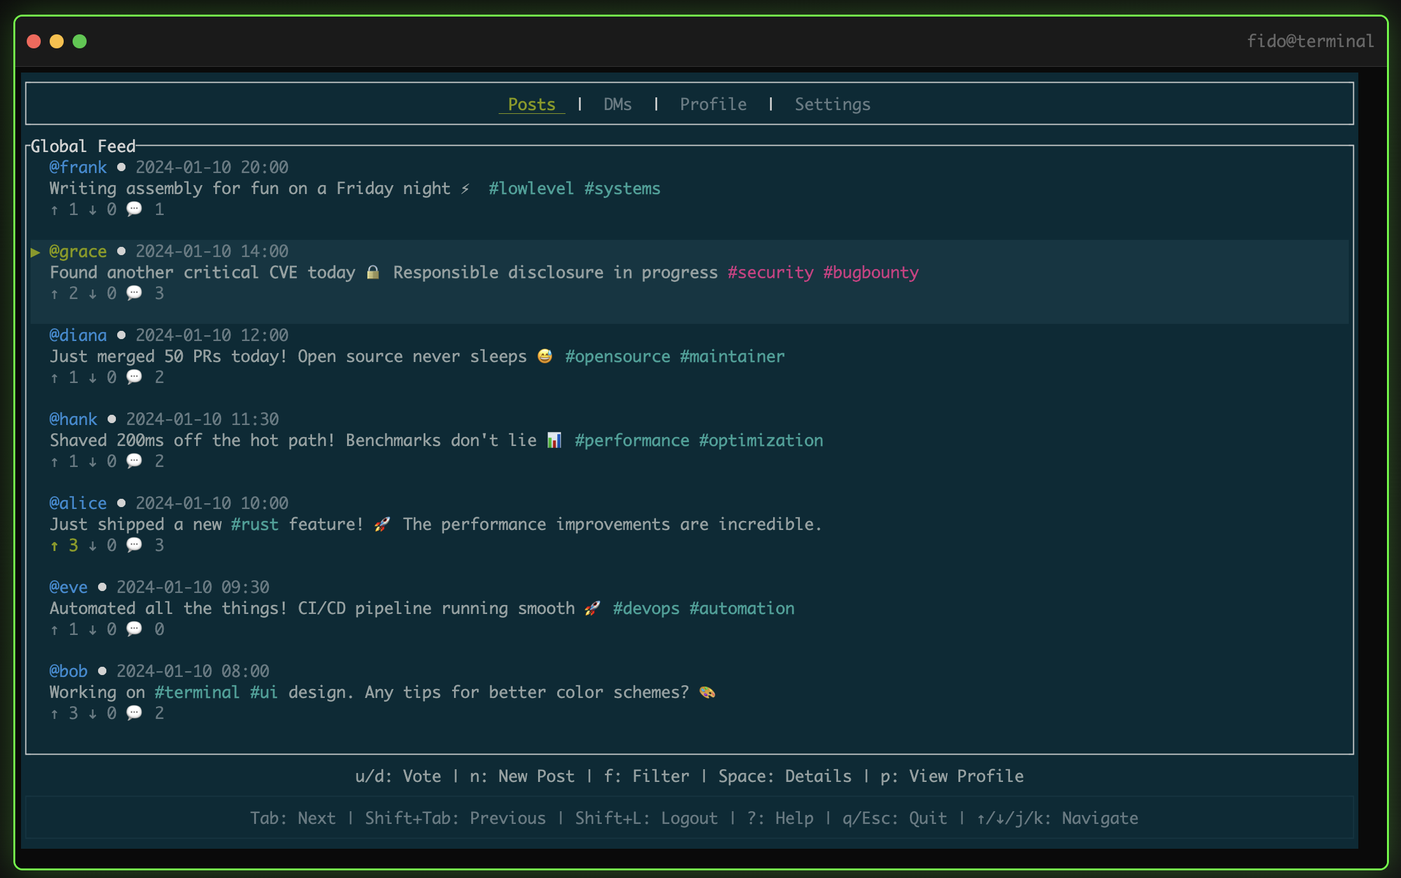
Task: Click comment bubble on @frank's post
Action: pos(134,209)
